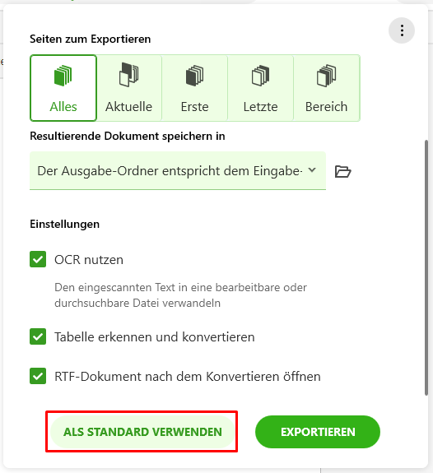
Task: Open the three-dot more options menu
Action: pyautogui.click(x=401, y=30)
